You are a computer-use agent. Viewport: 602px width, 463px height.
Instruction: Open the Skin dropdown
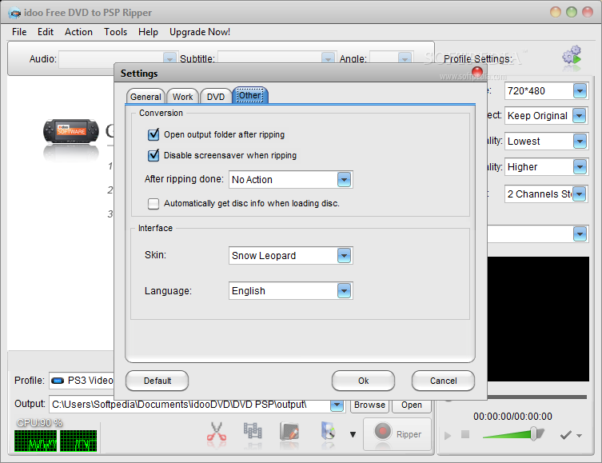click(344, 256)
